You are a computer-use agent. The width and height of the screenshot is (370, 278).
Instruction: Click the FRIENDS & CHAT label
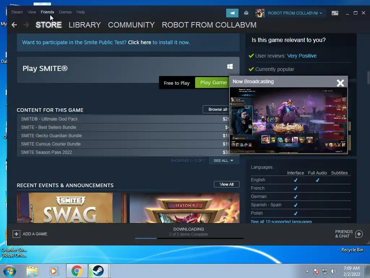[x=344, y=234]
